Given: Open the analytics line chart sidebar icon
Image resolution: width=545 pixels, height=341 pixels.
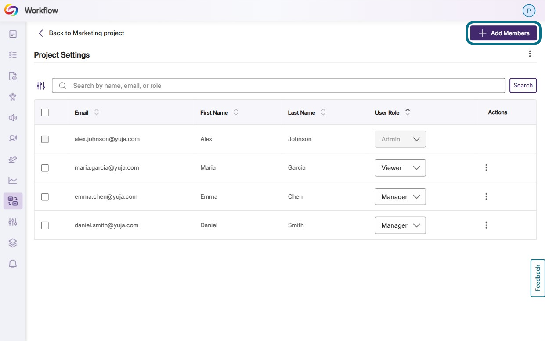Looking at the screenshot, I should coord(13,180).
